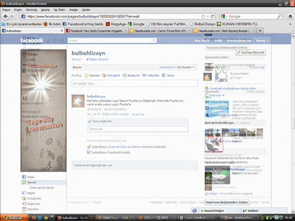The image size is (295, 221).
Task: Open Yardım menu
Action: 86,10
